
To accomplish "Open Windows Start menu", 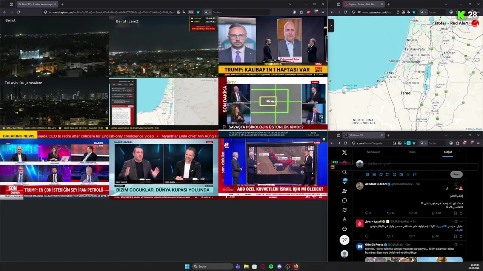I will tap(187, 266).
